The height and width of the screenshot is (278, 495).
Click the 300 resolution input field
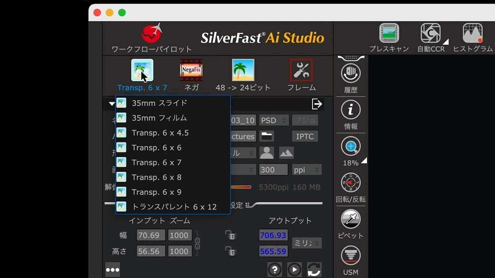click(273, 170)
